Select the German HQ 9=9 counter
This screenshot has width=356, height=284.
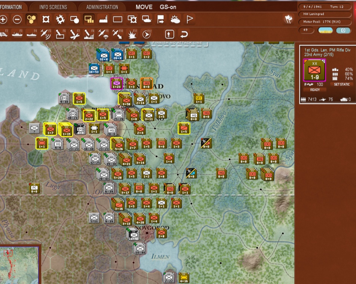(58, 144)
